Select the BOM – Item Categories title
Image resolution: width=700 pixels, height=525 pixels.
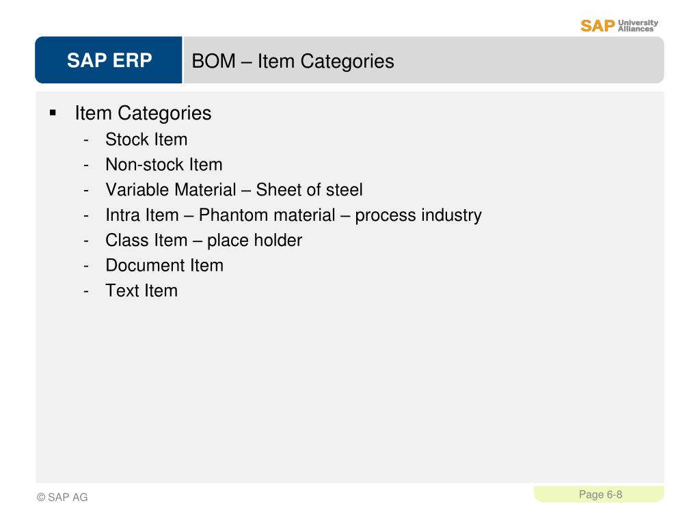pos(293,61)
